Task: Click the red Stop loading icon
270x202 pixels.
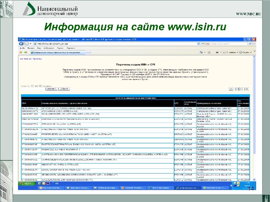Action: [208, 44]
